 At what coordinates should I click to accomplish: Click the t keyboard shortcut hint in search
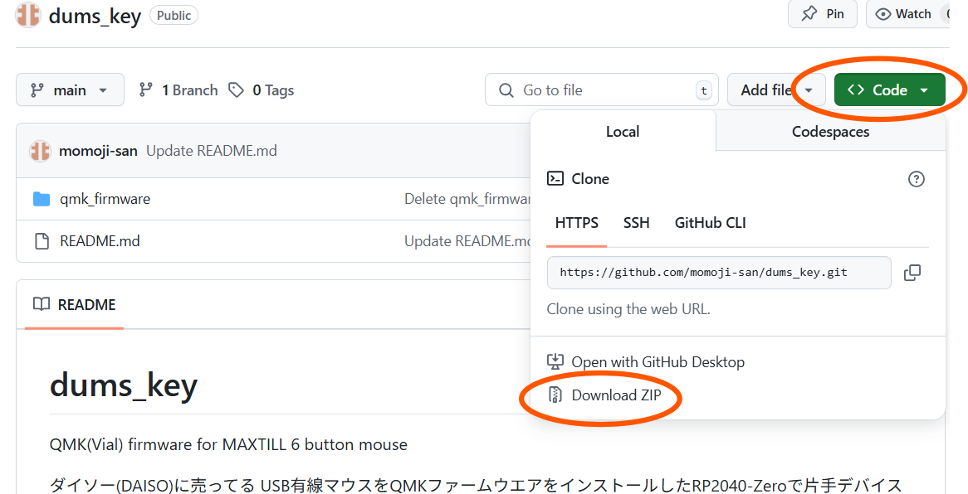coord(703,90)
